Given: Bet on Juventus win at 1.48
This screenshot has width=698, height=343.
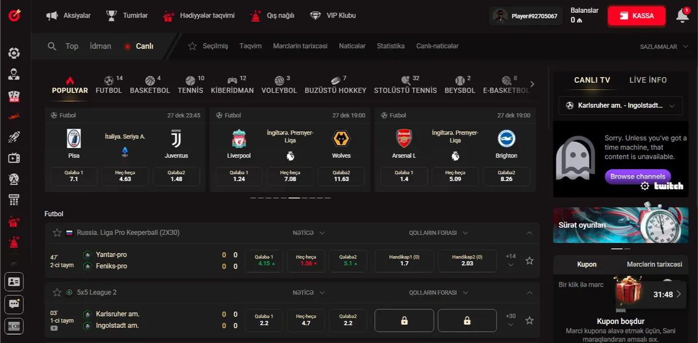Looking at the screenshot, I should (176, 176).
